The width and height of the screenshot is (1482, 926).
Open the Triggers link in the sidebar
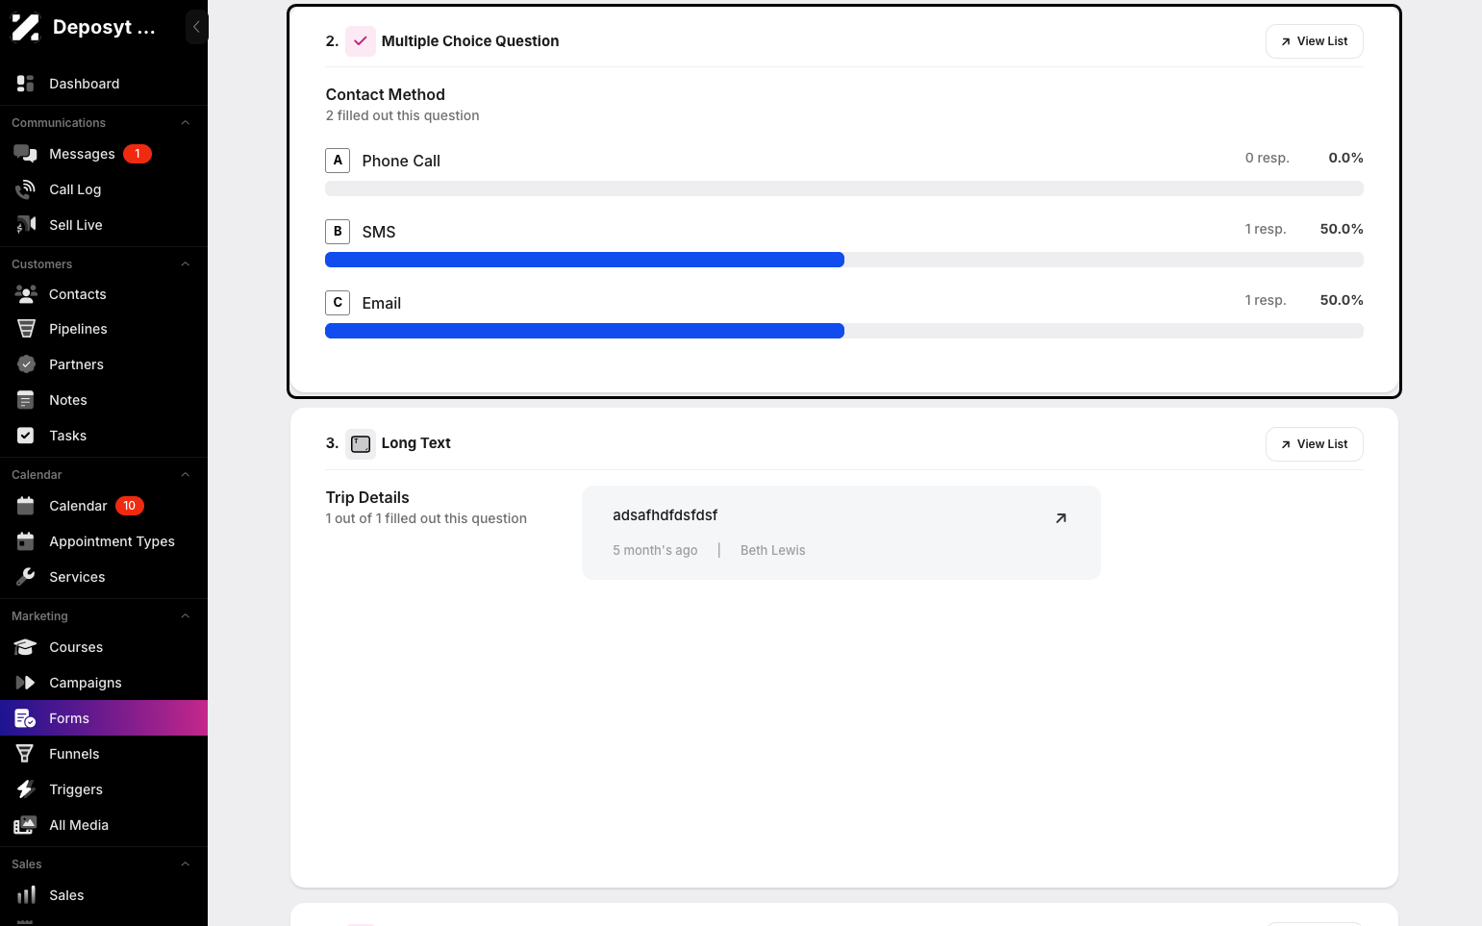coord(104,789)
